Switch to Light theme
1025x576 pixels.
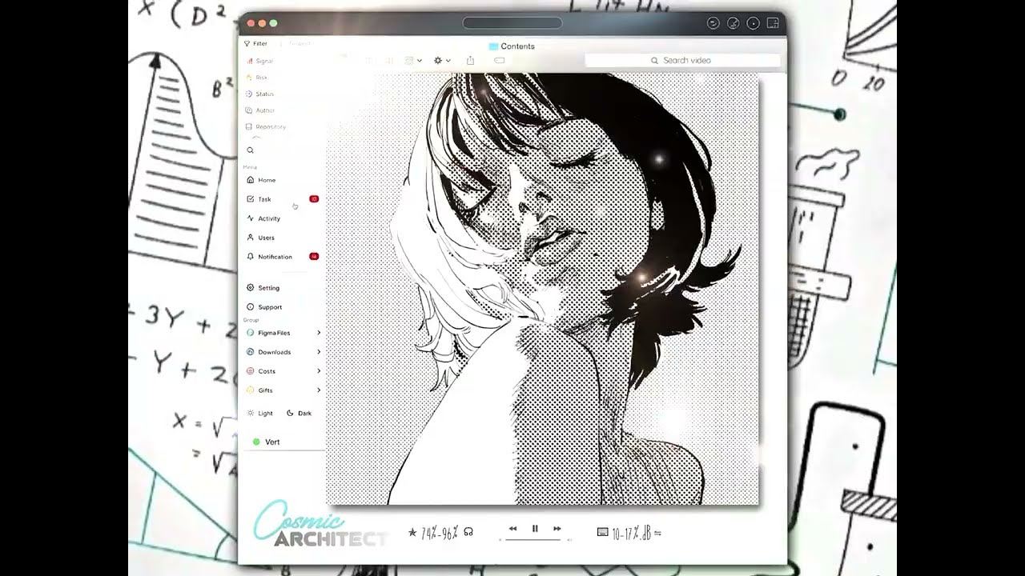click(x=260, y=414)
